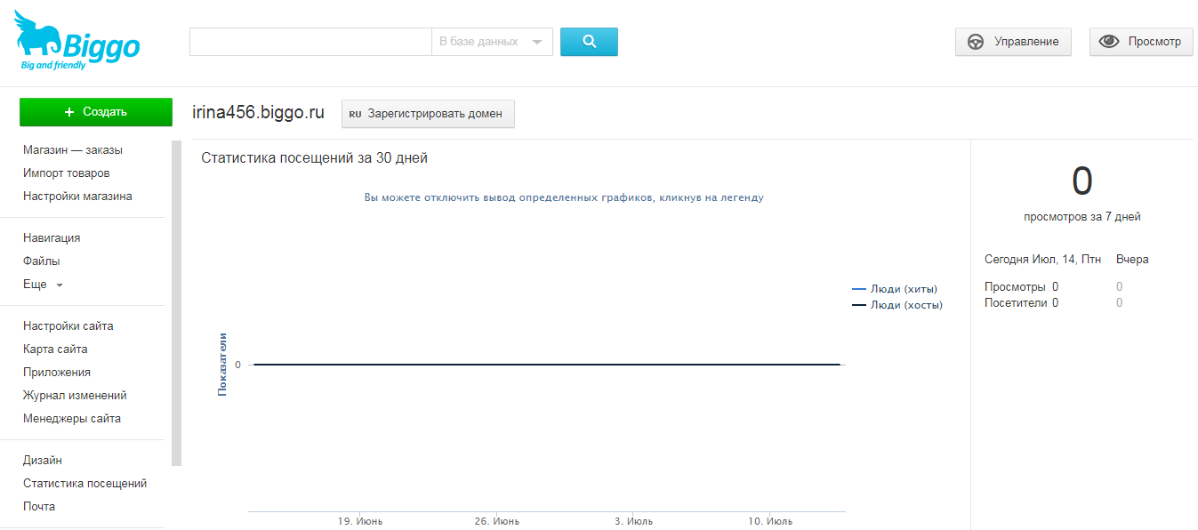Open Управление control panel button
Viewport: 1198px width, 530px height.
point(1013,42)
